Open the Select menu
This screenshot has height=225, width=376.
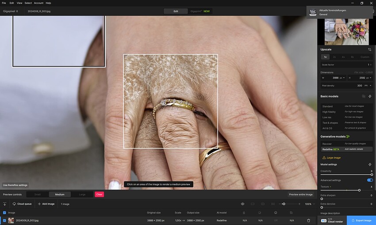tap(28, 3)
